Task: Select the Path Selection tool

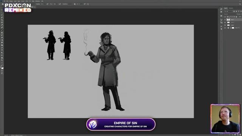Action: (2, 53)
